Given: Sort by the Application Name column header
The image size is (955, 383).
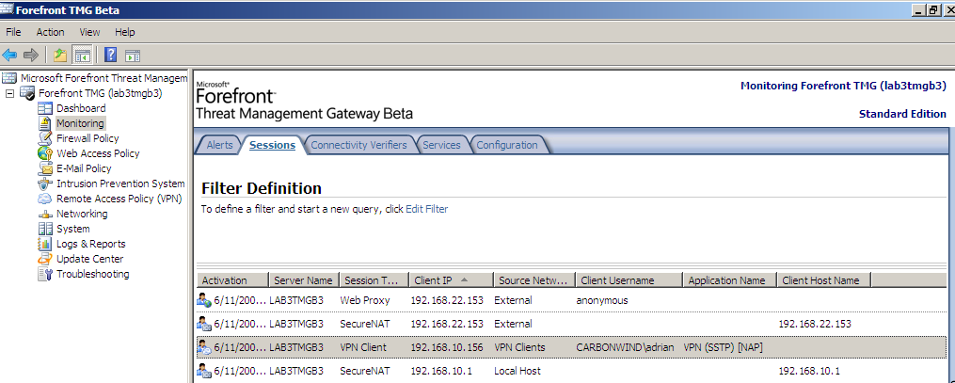Looking at the screenshot, I should point(730,280).
